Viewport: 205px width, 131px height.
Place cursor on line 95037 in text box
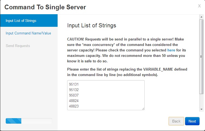[x=74, y=95]
